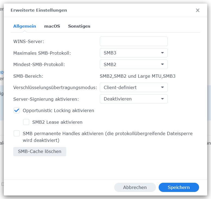Enable SMB2 Lease aktivieren checkbox
The height and width of the screenshot is (199, 211).
26,122
